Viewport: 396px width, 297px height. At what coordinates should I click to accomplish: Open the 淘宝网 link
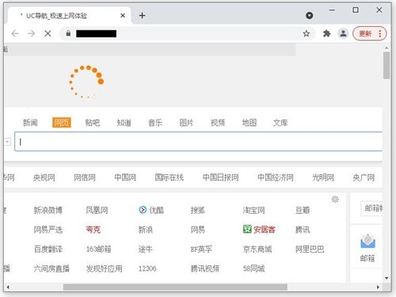click(x=253, y=210)
